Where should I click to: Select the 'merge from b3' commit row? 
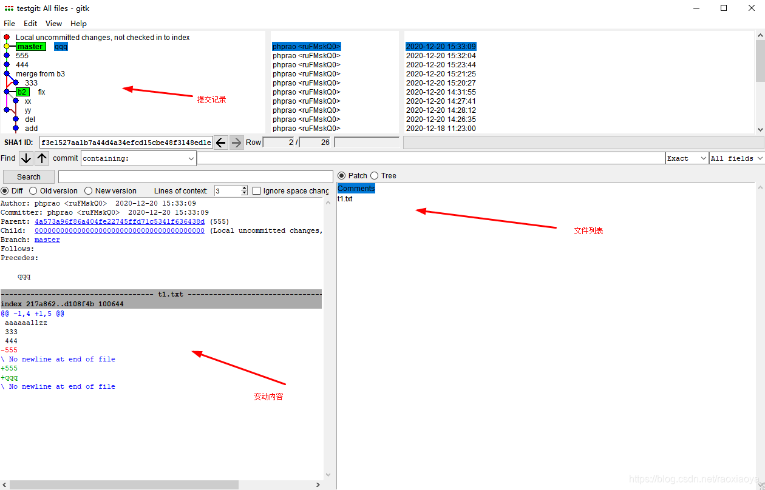[x=40, y=74]
